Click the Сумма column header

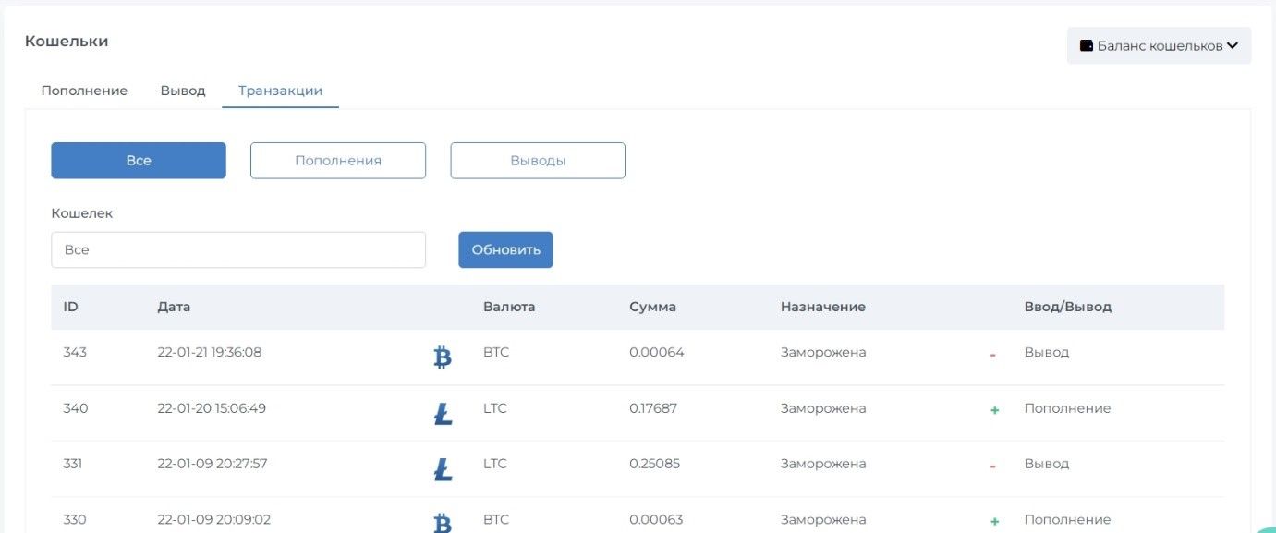[x=652, y=307]
